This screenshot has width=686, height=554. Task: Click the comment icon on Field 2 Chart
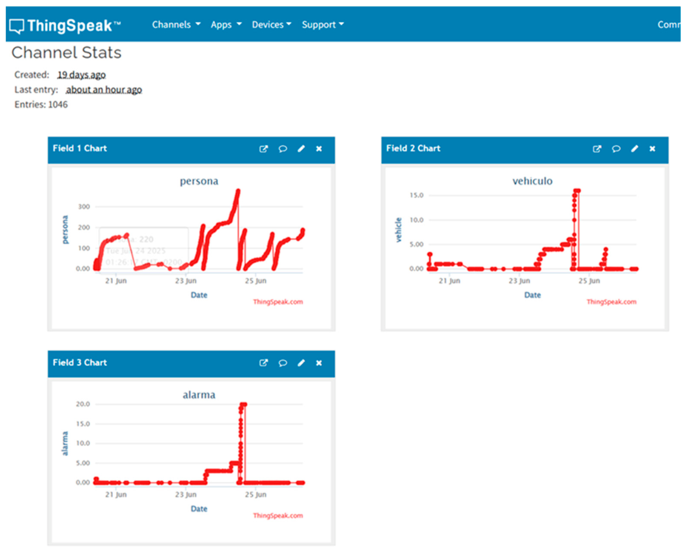click(x=616, y=149)
